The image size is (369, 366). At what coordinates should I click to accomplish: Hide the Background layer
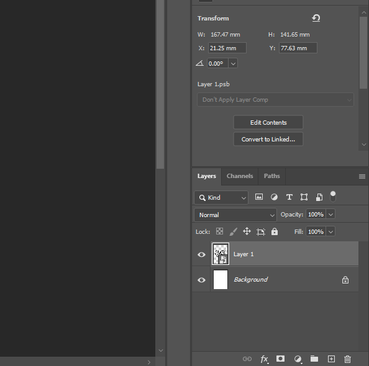[201, 280]
